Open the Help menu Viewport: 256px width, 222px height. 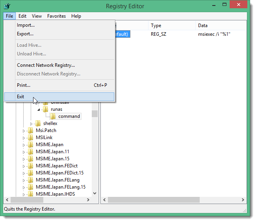pyautogui.click(x=76, y=16)
